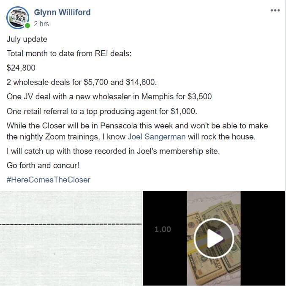The image size is (286, 286).
Task: Click the dashed line in the document image
Action: 71,224
